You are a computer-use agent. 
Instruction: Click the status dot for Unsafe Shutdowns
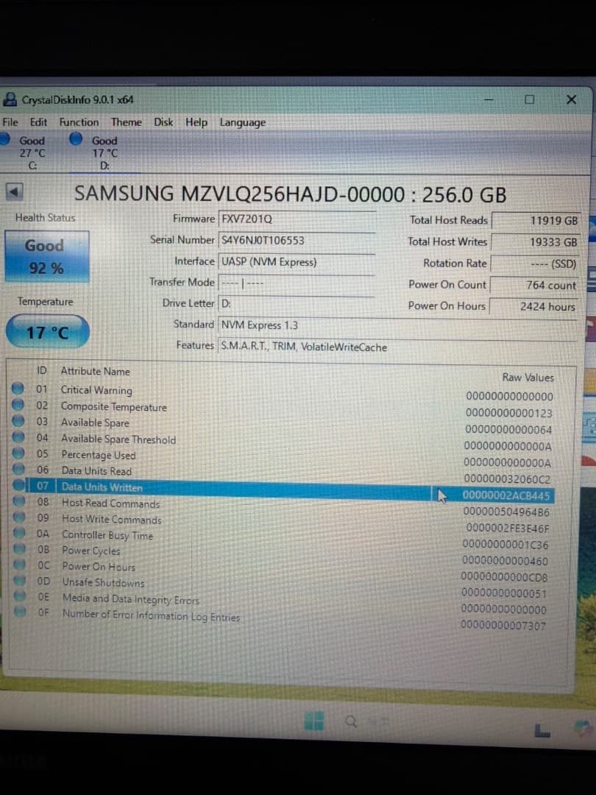point(20,581)
